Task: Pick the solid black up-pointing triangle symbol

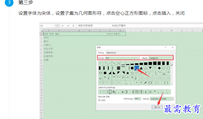Action: (141, 68)
